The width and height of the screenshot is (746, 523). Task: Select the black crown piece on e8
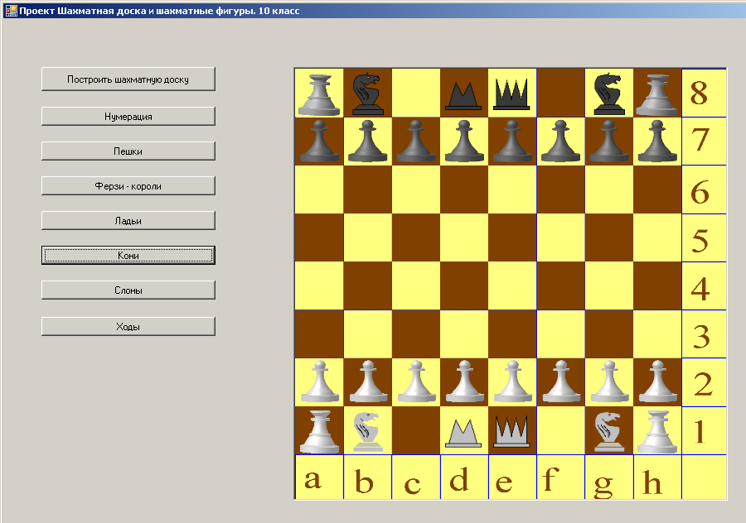pos(512,94)
